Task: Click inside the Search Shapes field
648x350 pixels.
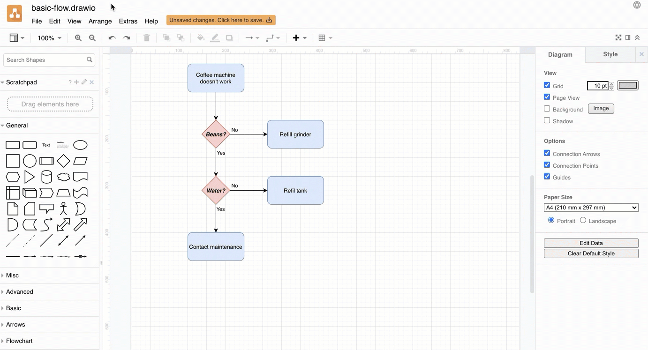Action: pos(45,60)
